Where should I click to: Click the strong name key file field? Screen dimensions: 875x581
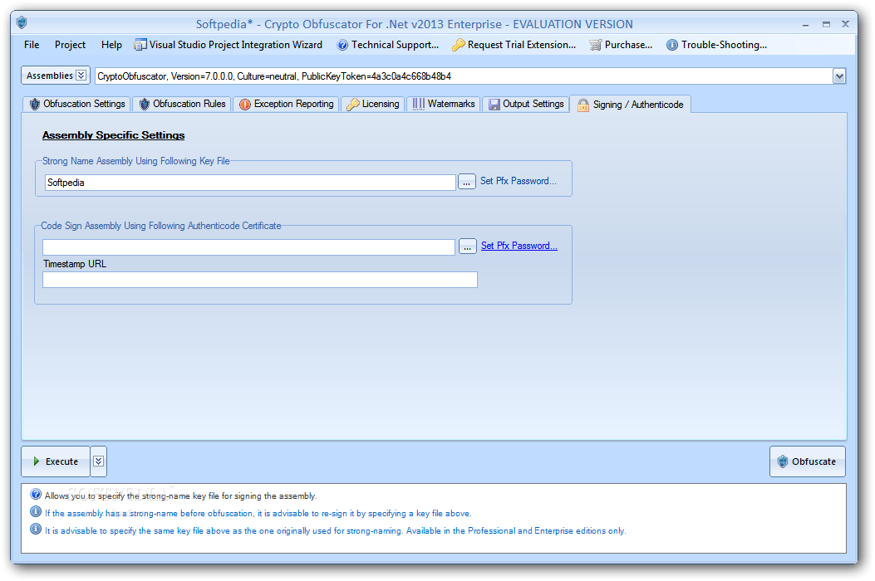[250, 183]
